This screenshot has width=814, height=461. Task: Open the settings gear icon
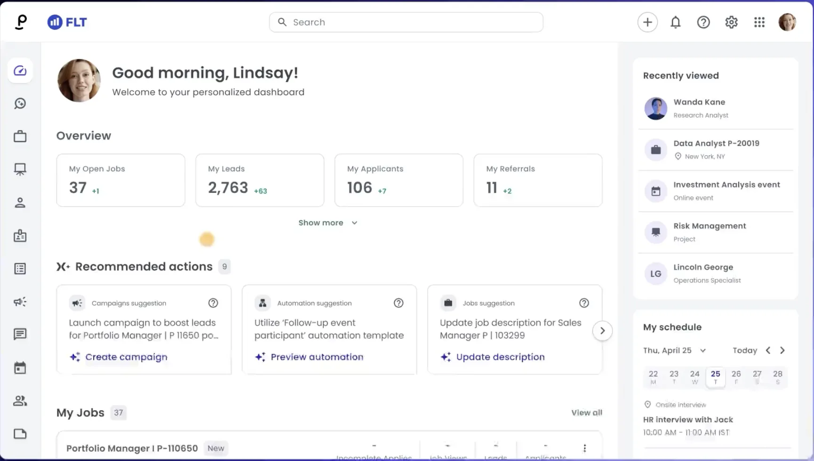731,22
